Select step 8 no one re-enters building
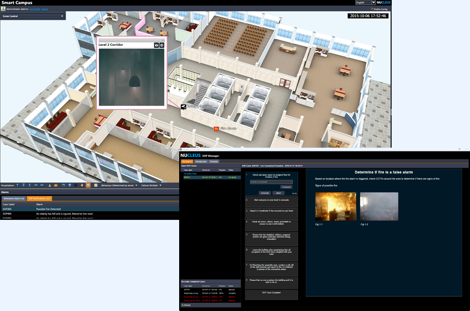 click(271, 283)
